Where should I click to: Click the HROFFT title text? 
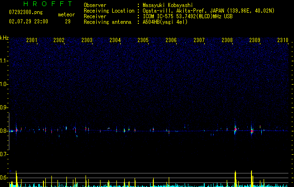click(x=48, y=4)
